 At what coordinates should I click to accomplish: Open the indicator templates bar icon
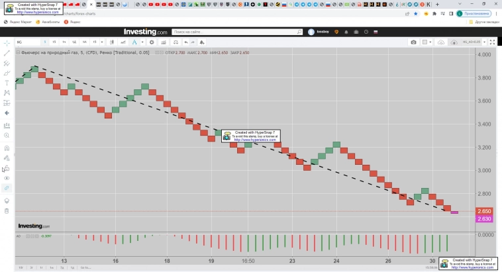tap(164, 42)
